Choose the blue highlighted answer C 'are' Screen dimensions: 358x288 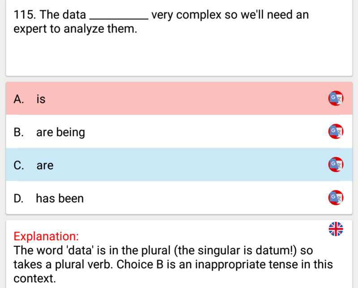(x=179, y=165)
